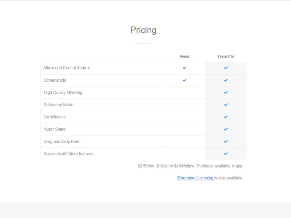Click Vysor checkmark for Mirror and Control Android
Image resolution: width=291 pixels, height=218 pixels.
tap(184, 68)
